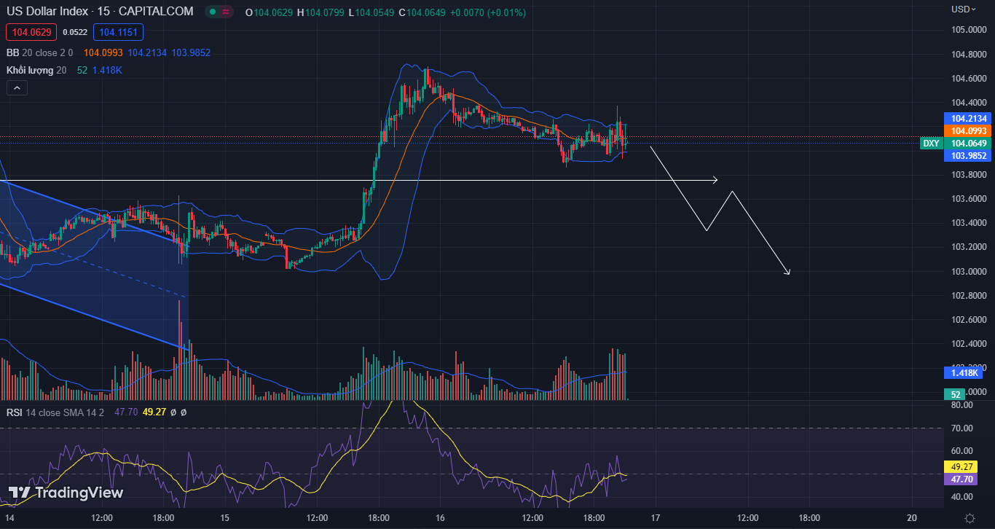
Task: Click the blue 1.418K volume badge on the scale
Action: (963, 372)
